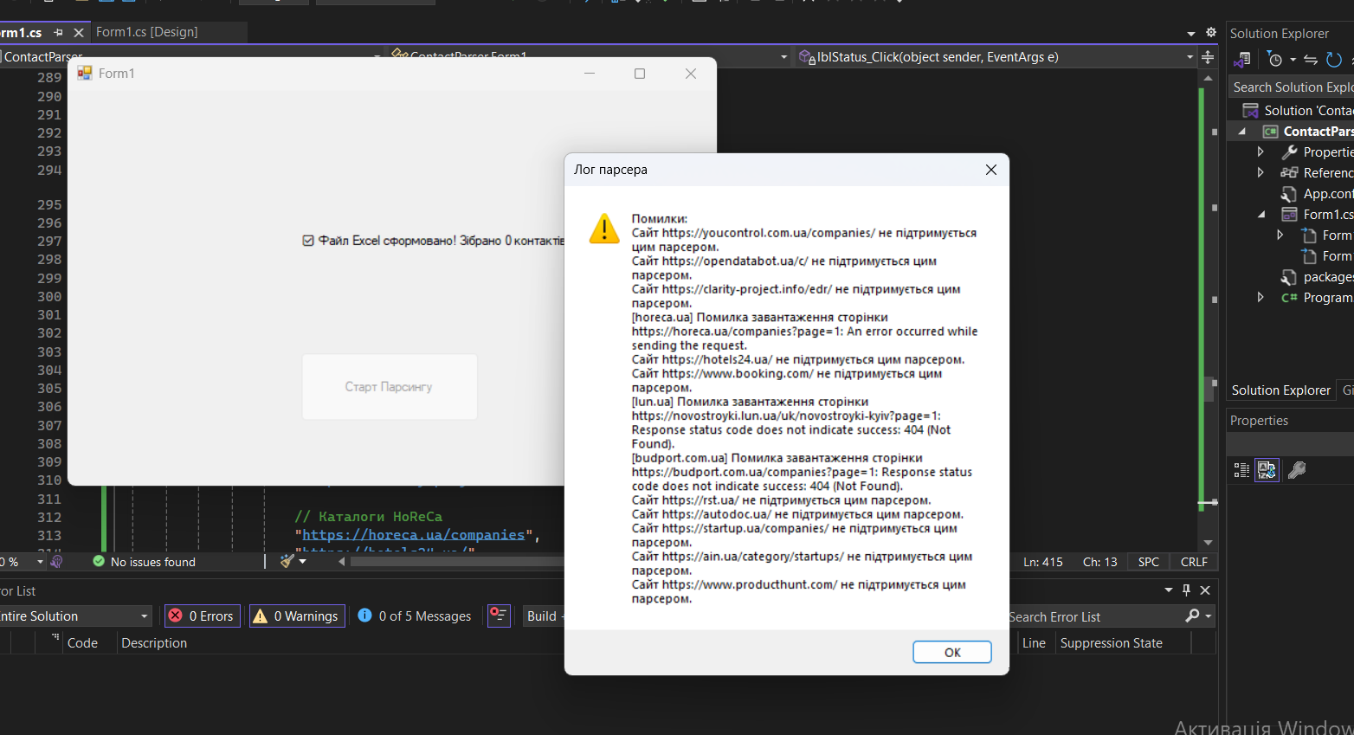Switch to the Form1.cs [Design] tab
This screenshot has height=735, width=1354.
(147, 32)
